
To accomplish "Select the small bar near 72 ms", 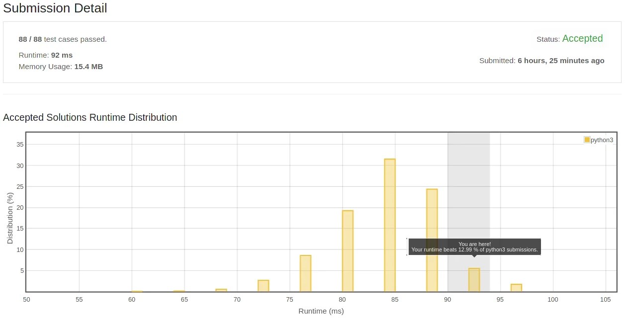I will point(263,286).
